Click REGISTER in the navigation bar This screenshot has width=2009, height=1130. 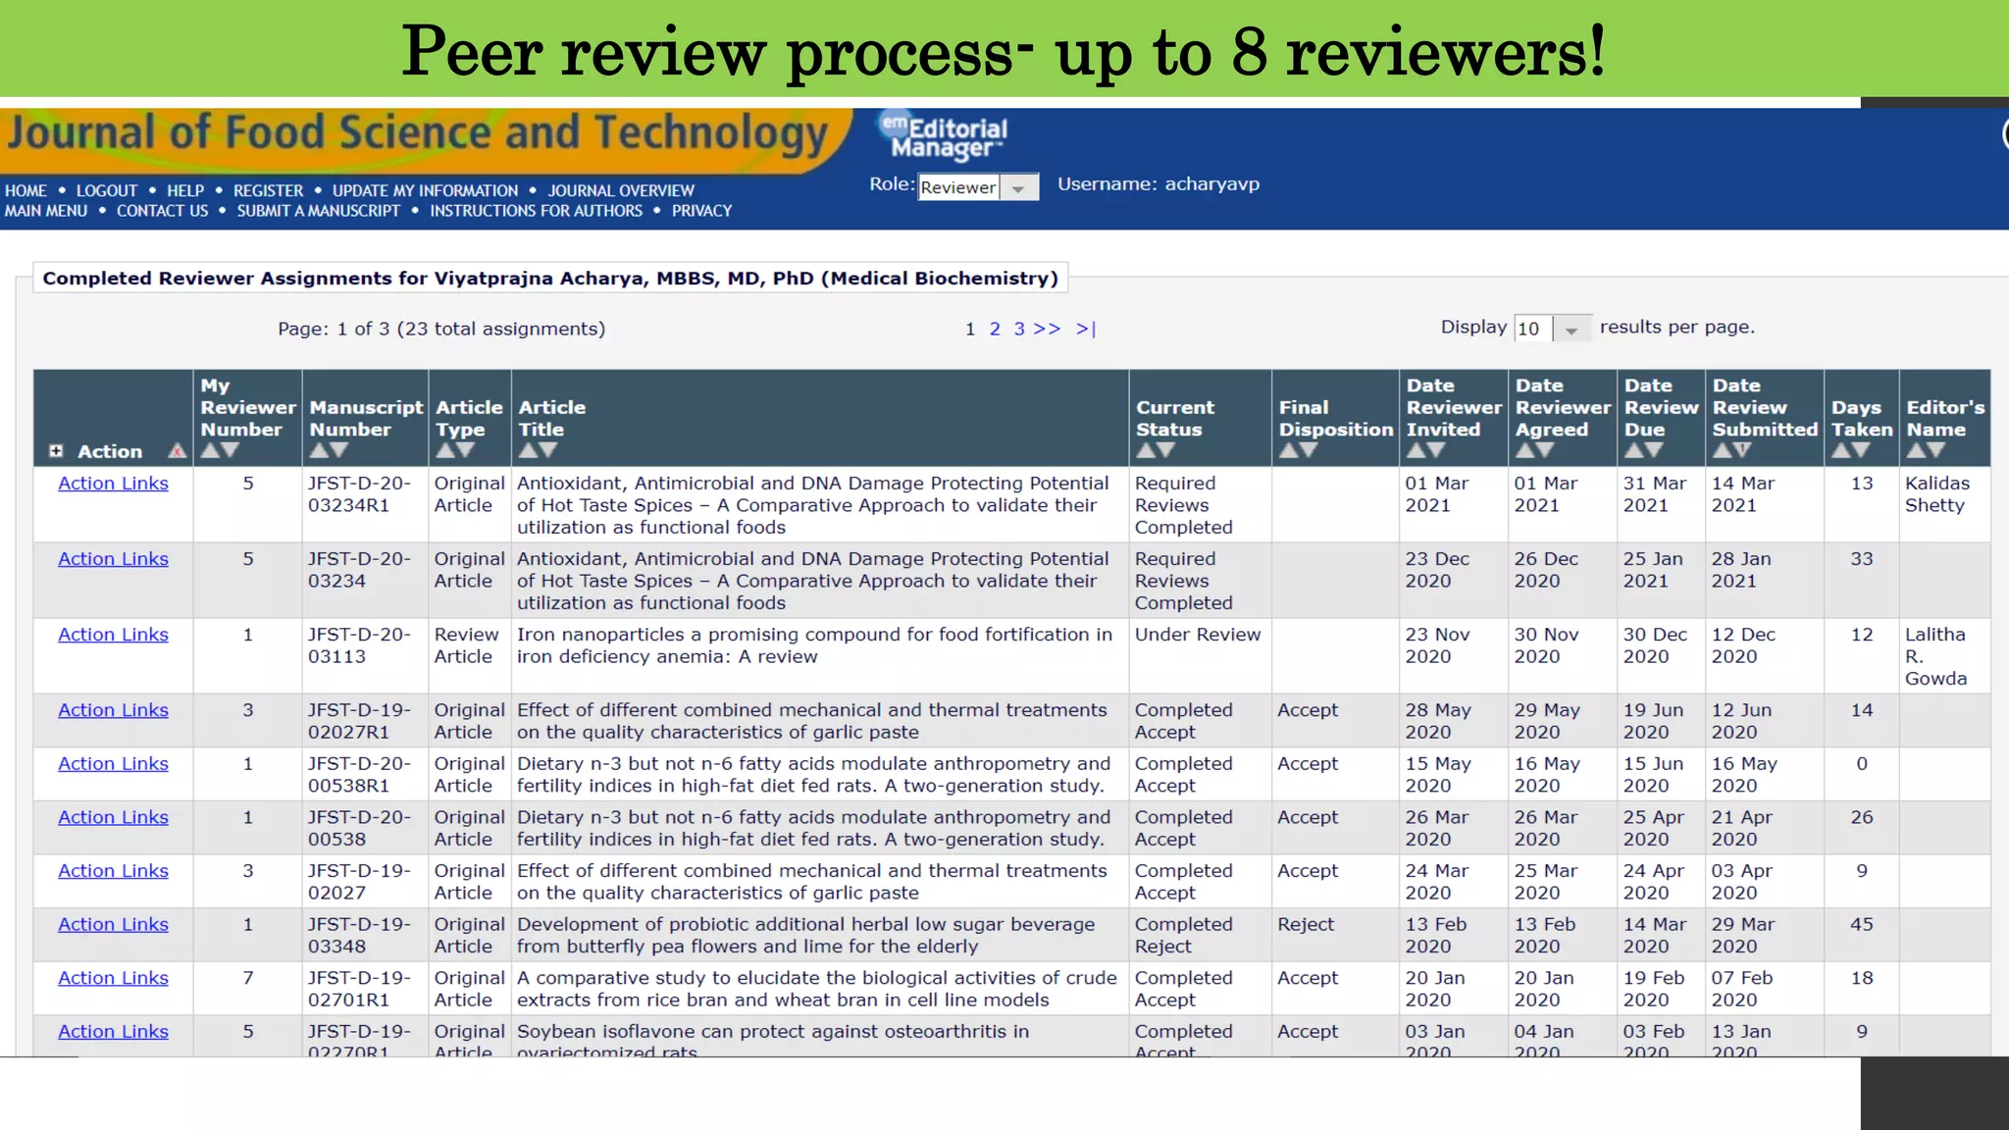click(268, 190)
